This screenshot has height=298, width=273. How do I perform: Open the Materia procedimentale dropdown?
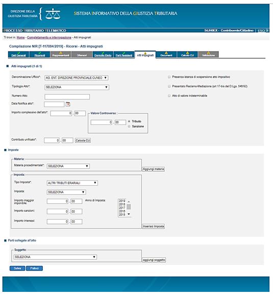coord(68,166)
